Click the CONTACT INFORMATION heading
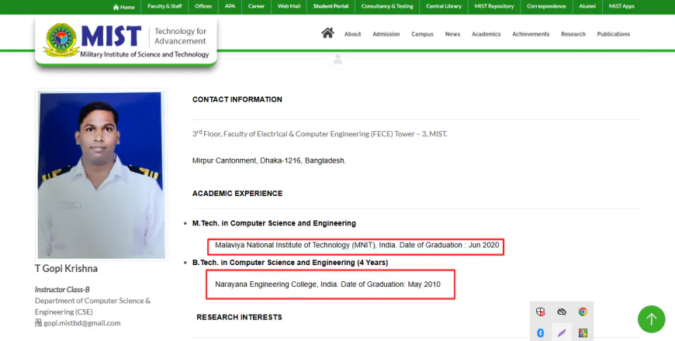The width and height of the screenshot is (675, 341). point(237,99)
